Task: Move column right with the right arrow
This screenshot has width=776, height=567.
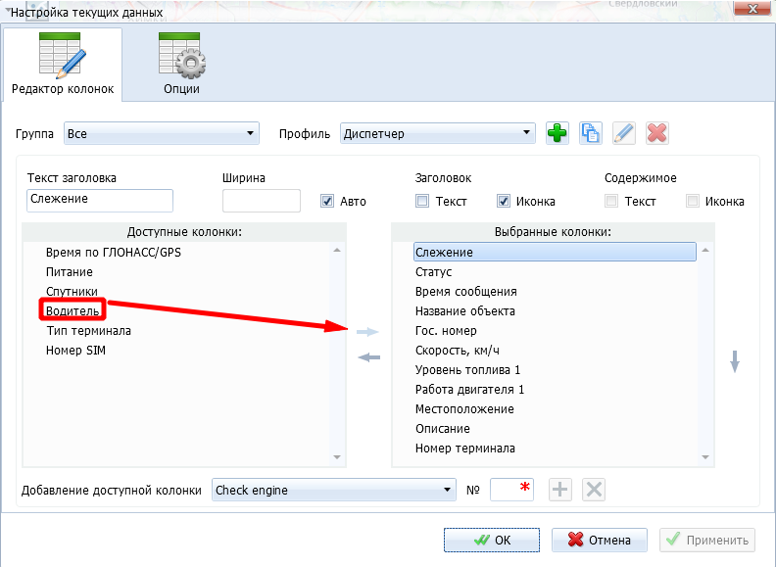Action: coord(368,332)
